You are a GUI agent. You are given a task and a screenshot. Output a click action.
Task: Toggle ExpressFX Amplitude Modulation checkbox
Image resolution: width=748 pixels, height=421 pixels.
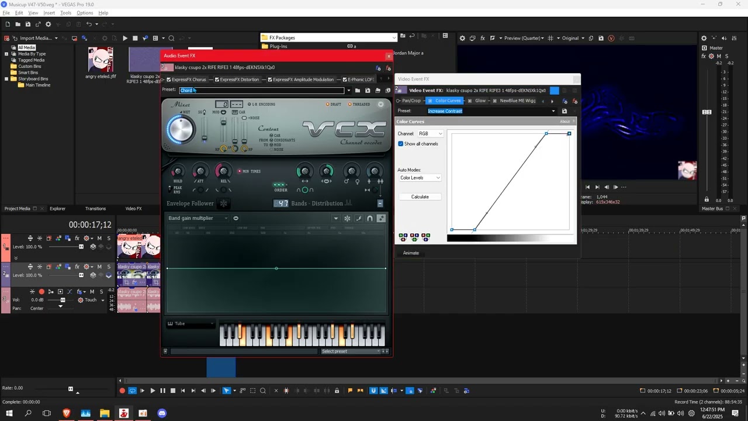point(270,80)
